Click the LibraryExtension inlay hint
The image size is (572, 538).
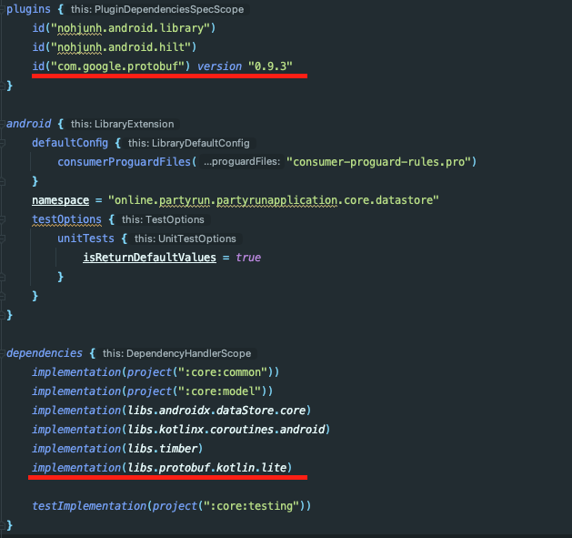(x=122, y=124)
